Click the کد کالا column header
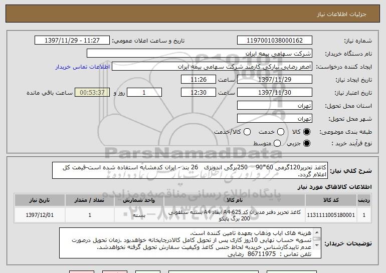Screen dimensions: 386x273 [x=331, y=200]
